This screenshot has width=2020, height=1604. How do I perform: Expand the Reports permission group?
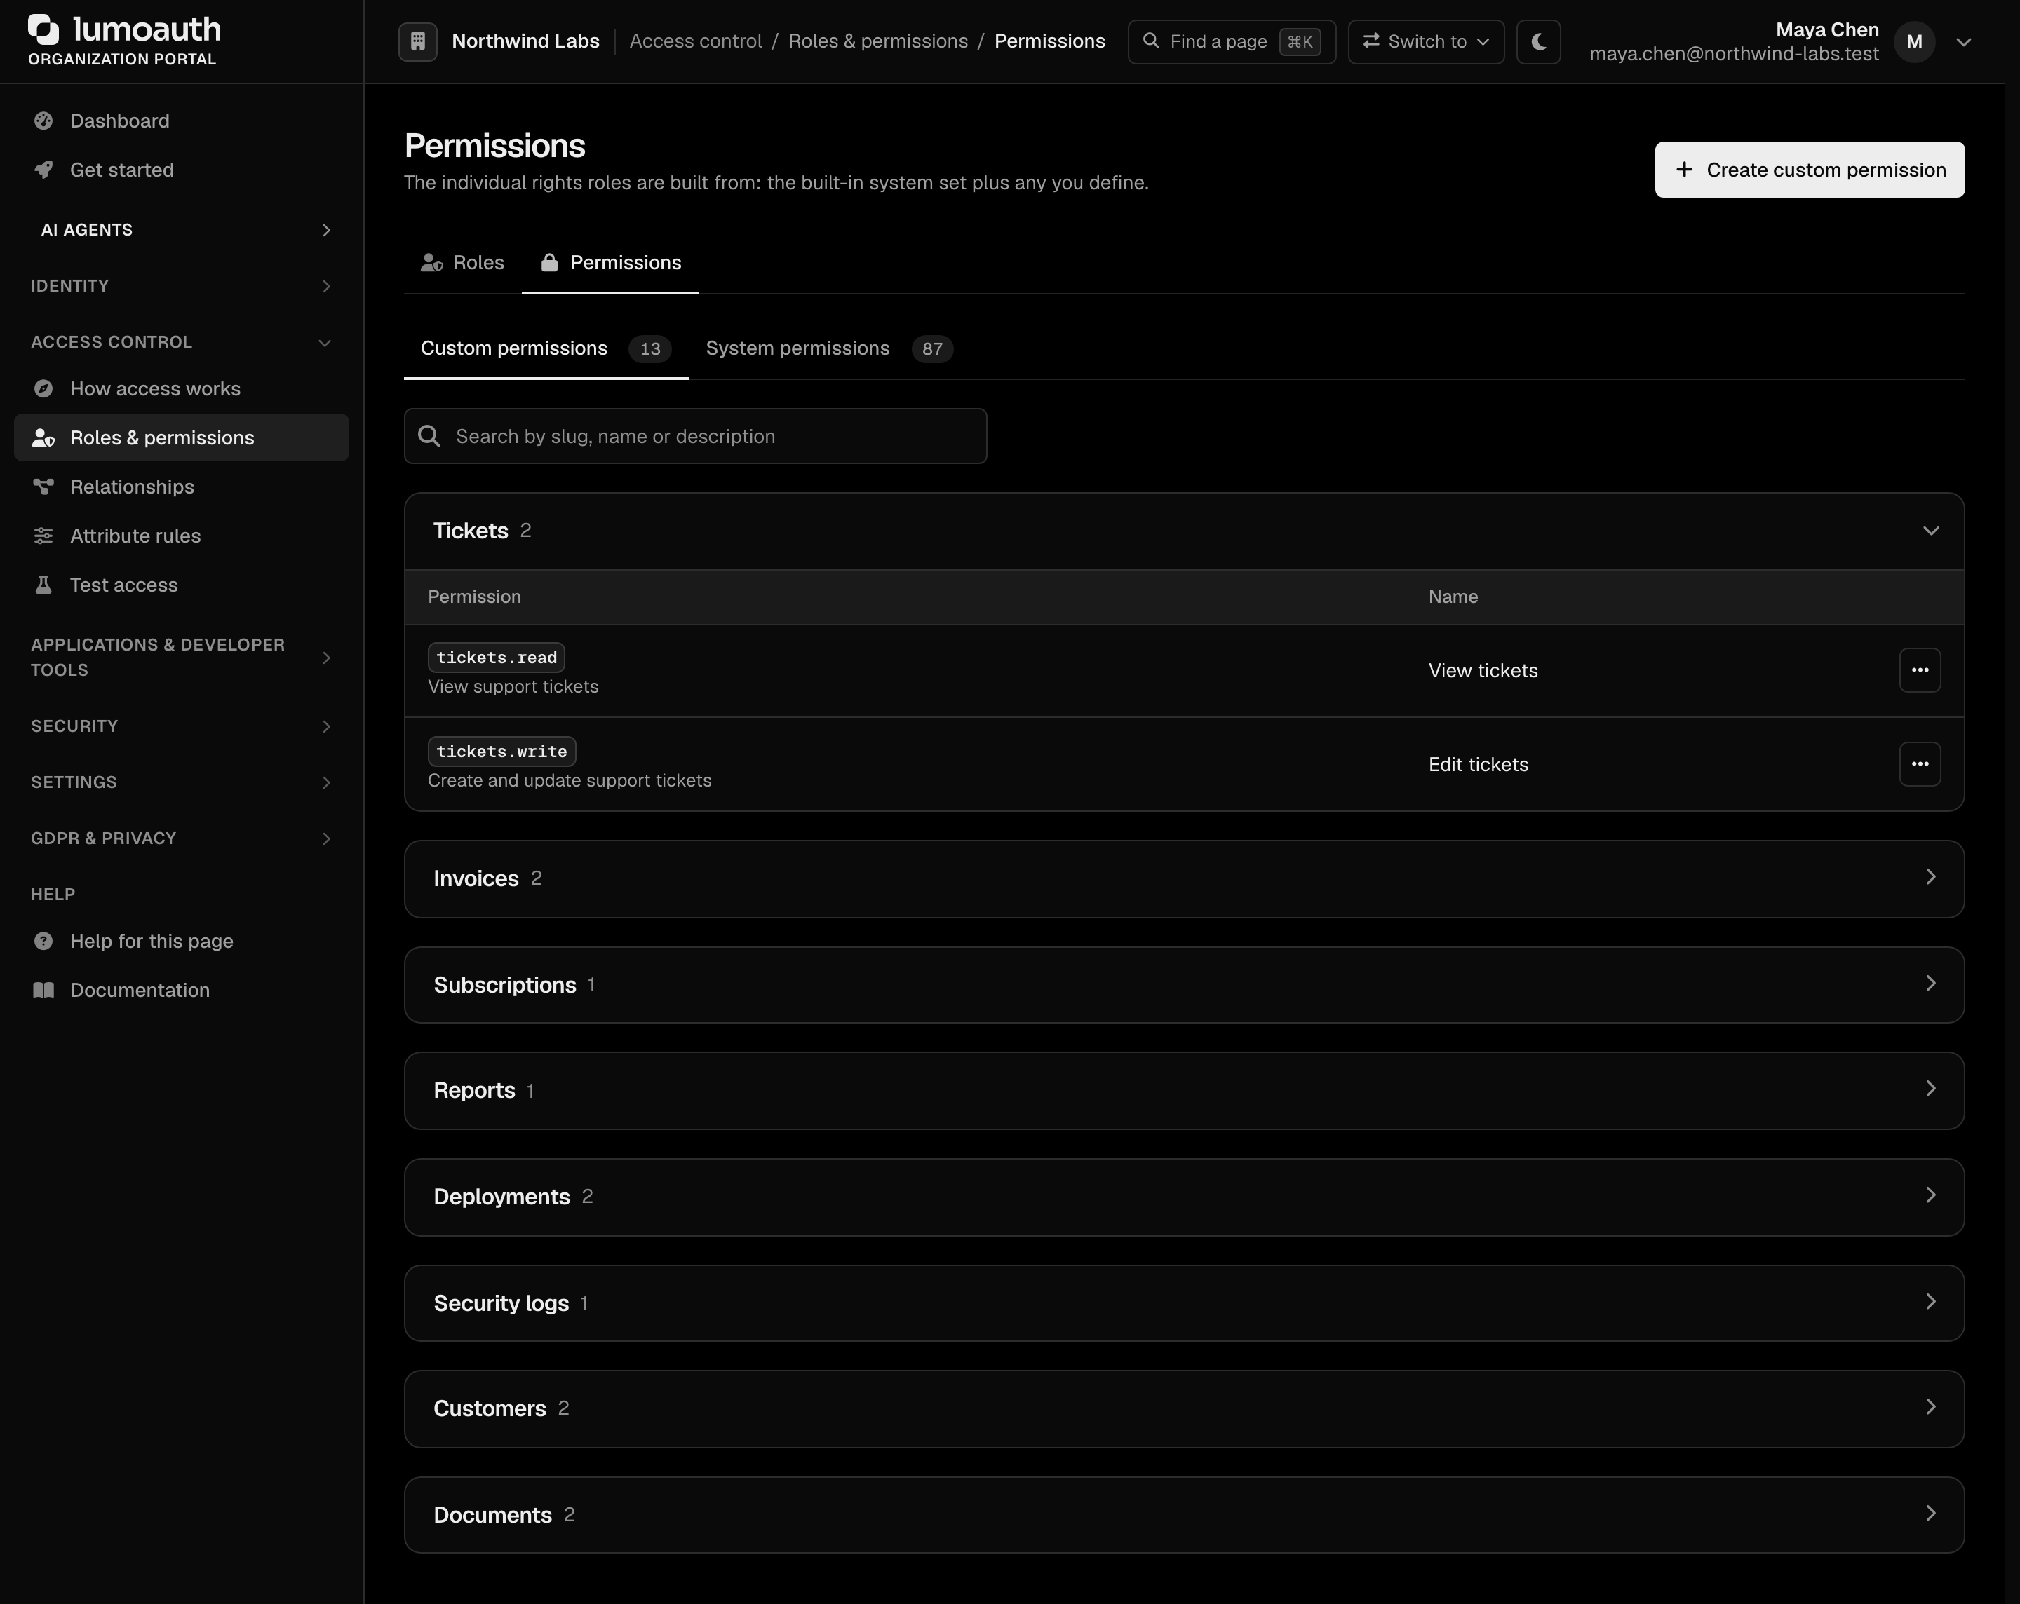point(1184,1091)
